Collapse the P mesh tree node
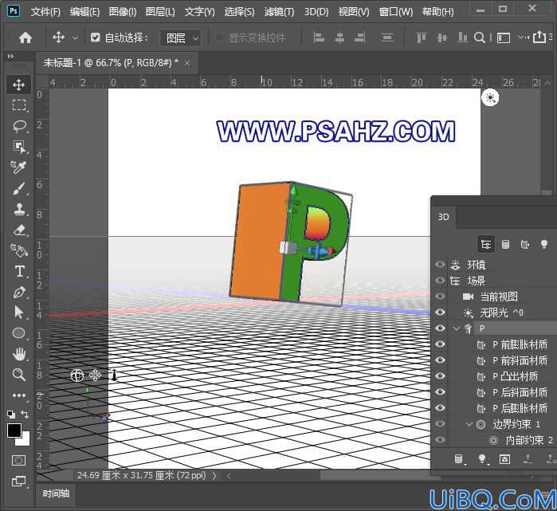Screen dimensions: 557x511 [x=457, y=328]
